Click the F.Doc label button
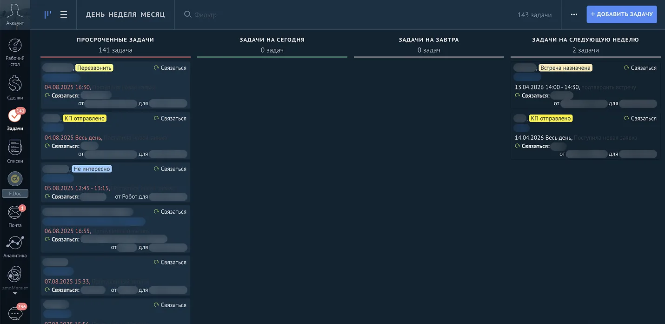 (x=15, y=194)
